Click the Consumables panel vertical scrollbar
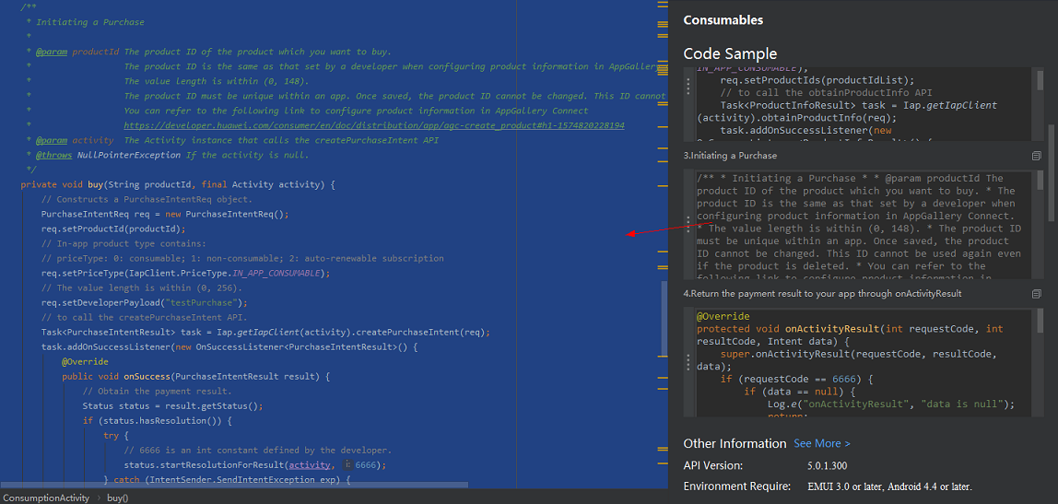This screenshot has height=504, width=1058. point(1052,172)
